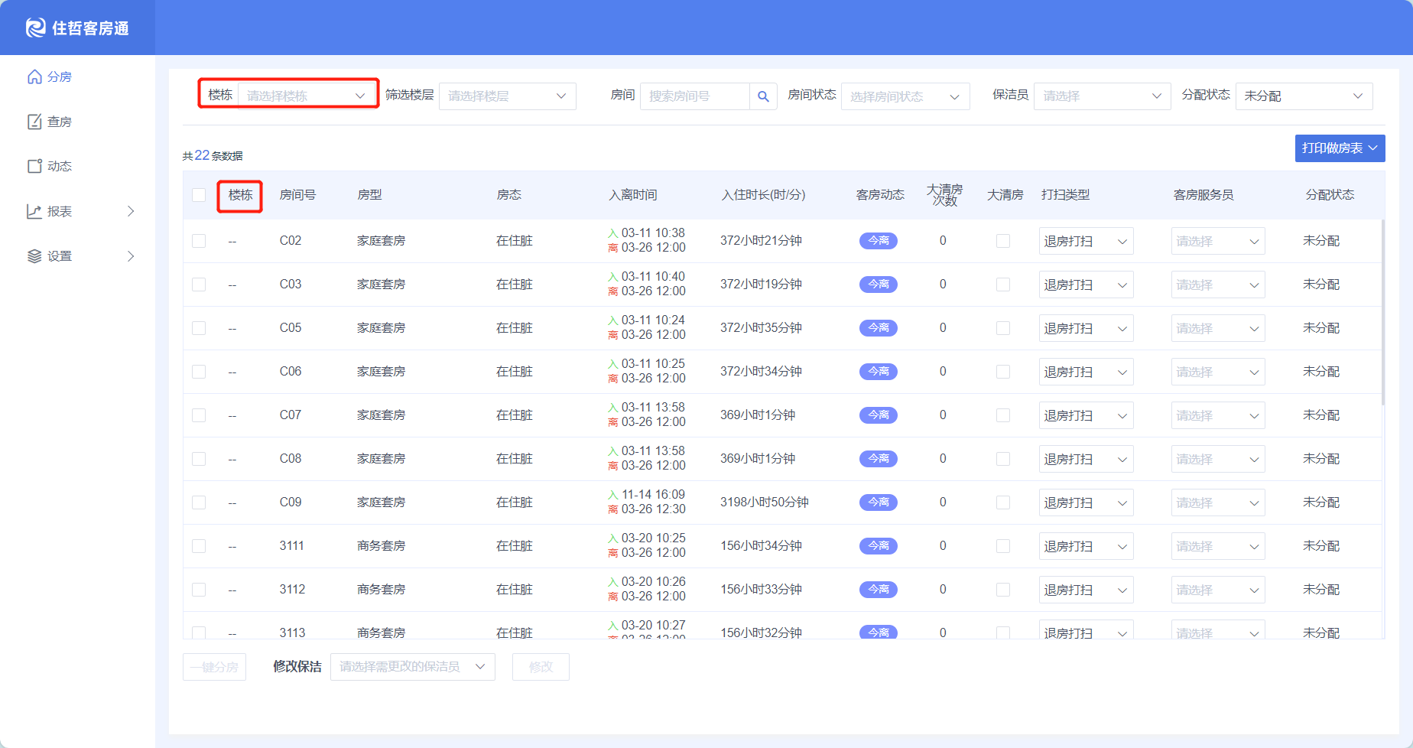Check the row checkbox for room C02
This screenshot has width=1413, height=748.
pos(199,241)
